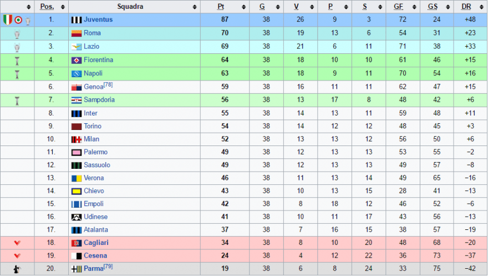Image resolution: width=488 pixels, height=276 pixels.
Task: Sort by GF column header
Action: [398, 7]
